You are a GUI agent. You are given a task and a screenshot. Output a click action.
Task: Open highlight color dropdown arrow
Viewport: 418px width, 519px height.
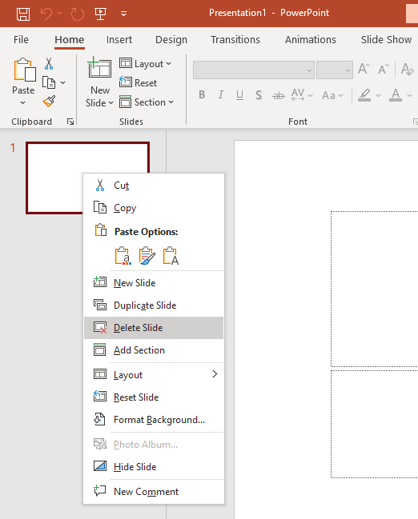pyautogui.click(x=379, y=96)
